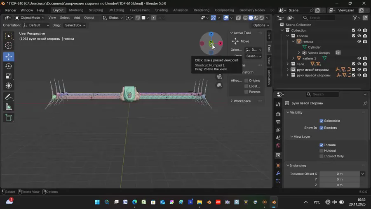Click the X axis on navigation gizmo
Image resolution: width=371 pixels, height=209 pixels.
pyautogui.click(x=220, y=43)
